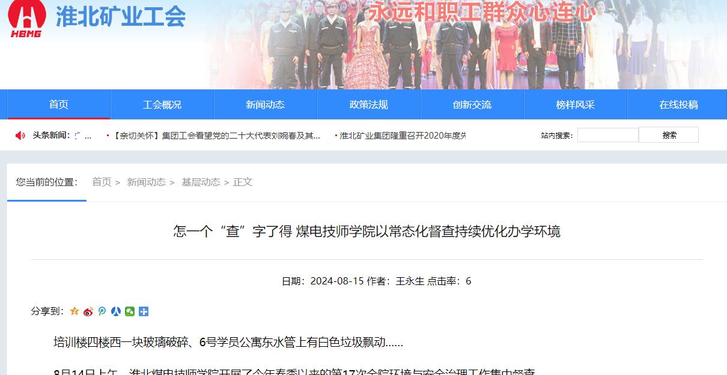Share to Renren icon
The width and height of the screenshot is (727, 375).
point(116,311)
